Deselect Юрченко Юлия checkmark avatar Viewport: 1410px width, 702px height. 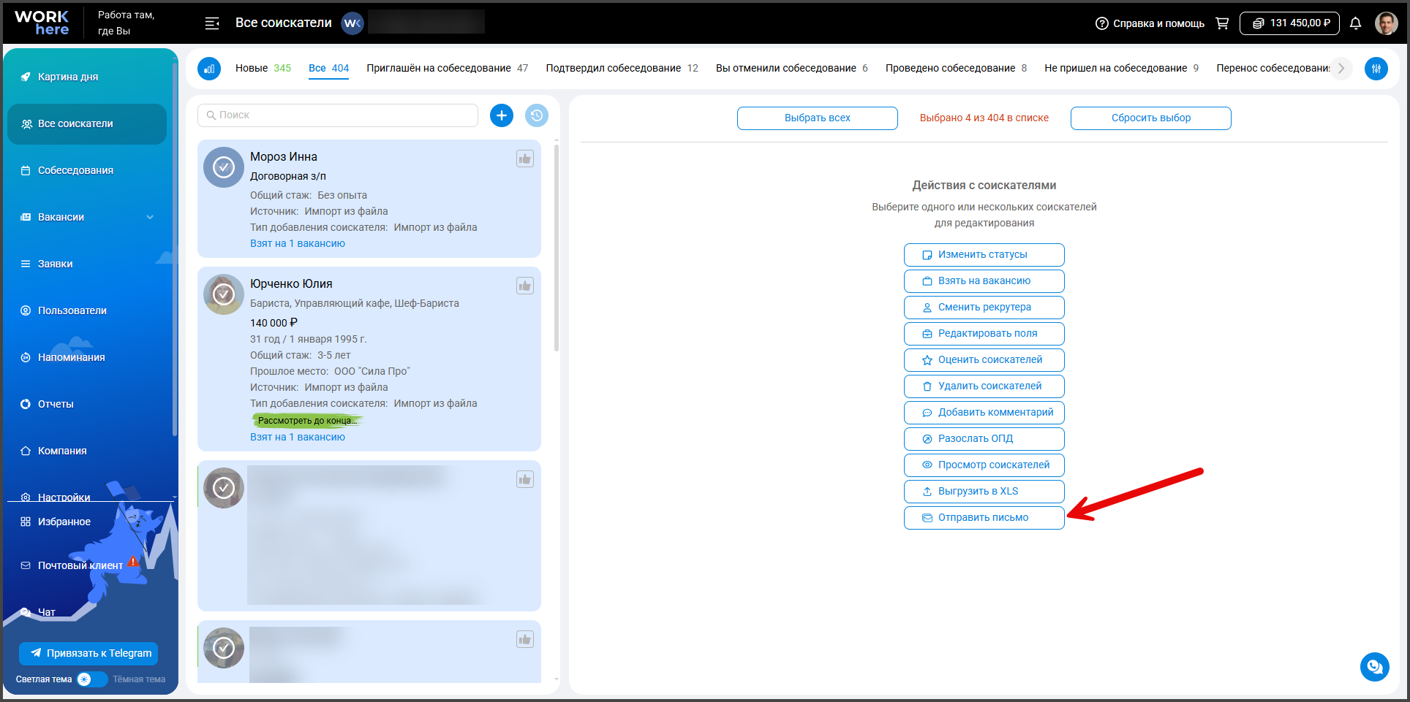tap(224, 294)
